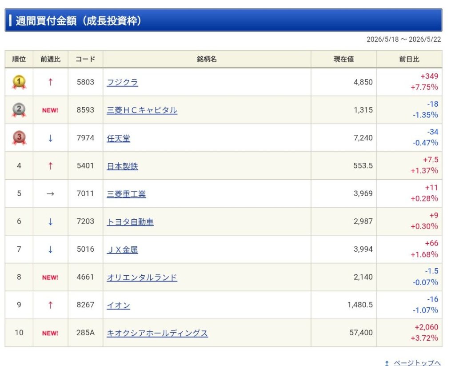Screen dimensions: 455x366
Task: Click the 前日比 column header
Action: [x=409, y=59]
